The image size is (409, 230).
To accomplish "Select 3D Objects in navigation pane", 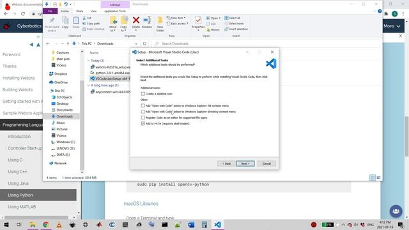I will pos(62,97).
